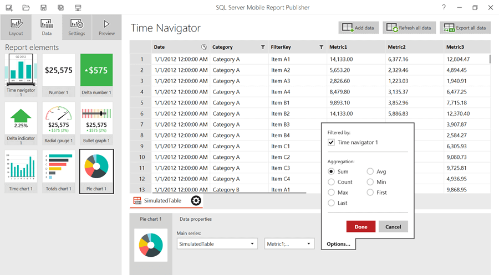Click the 8,479.80 Metric1 cell

point(356,92)
